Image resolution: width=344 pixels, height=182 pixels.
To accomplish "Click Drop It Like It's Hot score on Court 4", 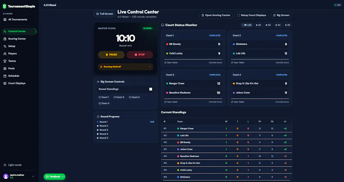I will point(286,84).
